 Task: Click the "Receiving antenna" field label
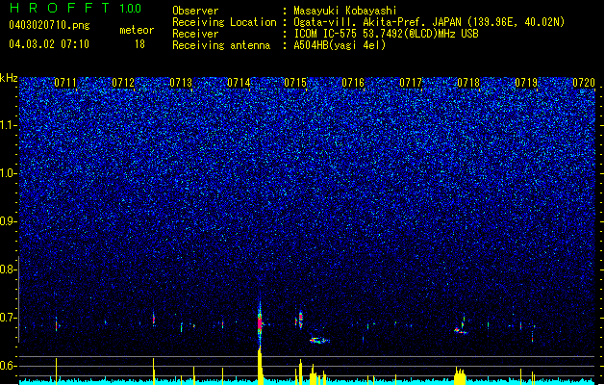(x=221, y=45)
